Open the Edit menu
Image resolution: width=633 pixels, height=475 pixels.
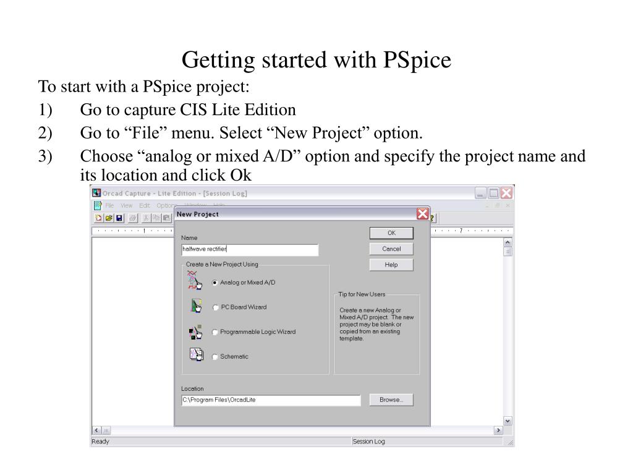pos(145,205)
